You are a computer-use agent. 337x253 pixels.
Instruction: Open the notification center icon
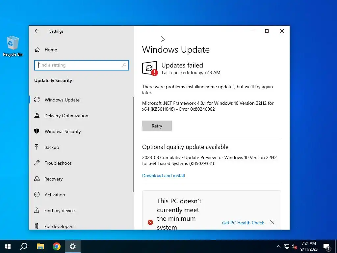click(326, 246)
